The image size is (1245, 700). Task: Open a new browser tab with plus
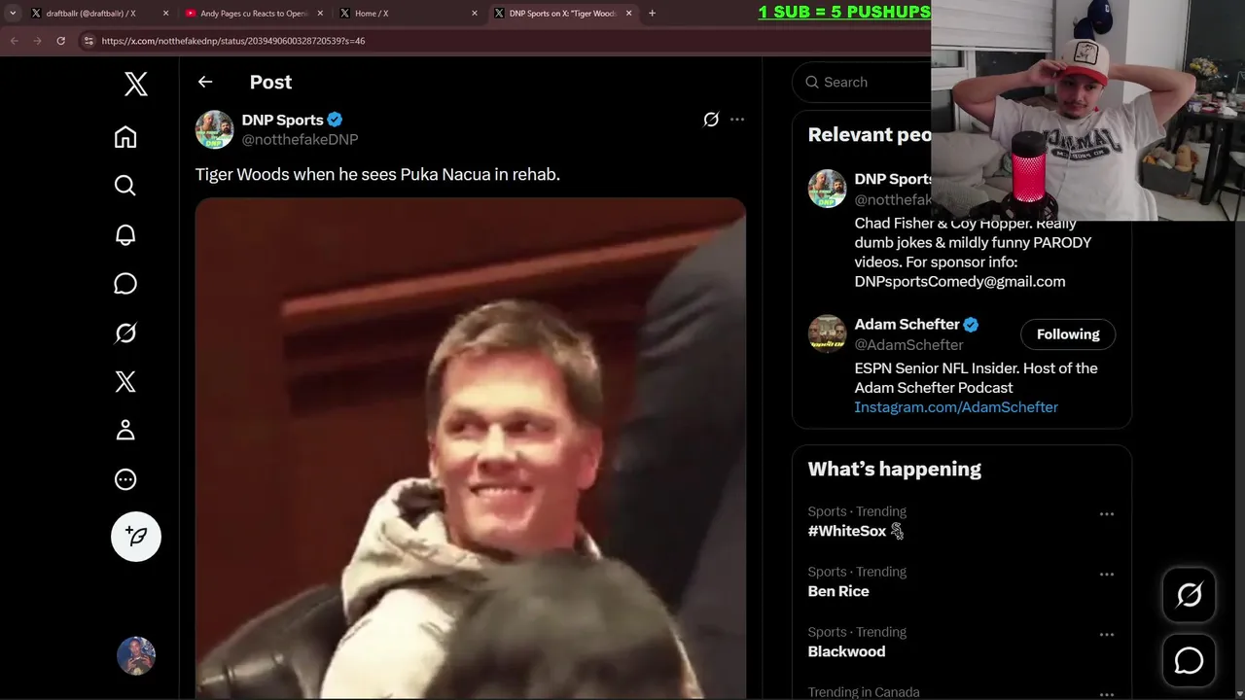(x=652, y=14)
